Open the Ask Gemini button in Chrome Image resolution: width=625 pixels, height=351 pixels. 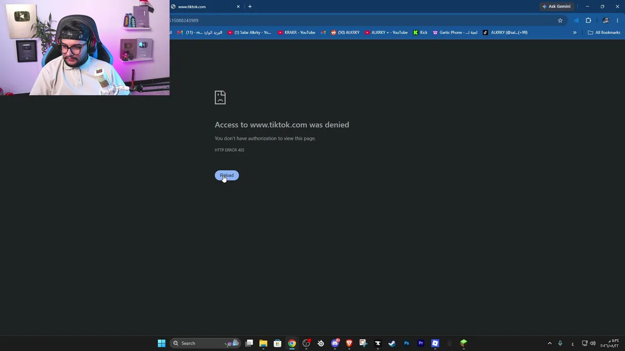point(556,6)
